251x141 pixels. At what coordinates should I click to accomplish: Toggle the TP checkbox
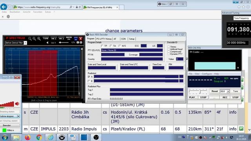[102, 46]
